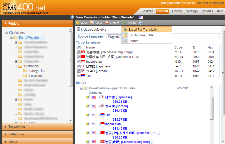This screenshot has width=225, height=144.
Task: Select the DemoWebsite folder
Action: click(29, 37)
